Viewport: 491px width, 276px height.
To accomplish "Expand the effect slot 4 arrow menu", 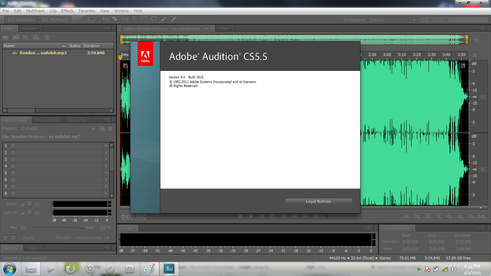I will 106,166.
